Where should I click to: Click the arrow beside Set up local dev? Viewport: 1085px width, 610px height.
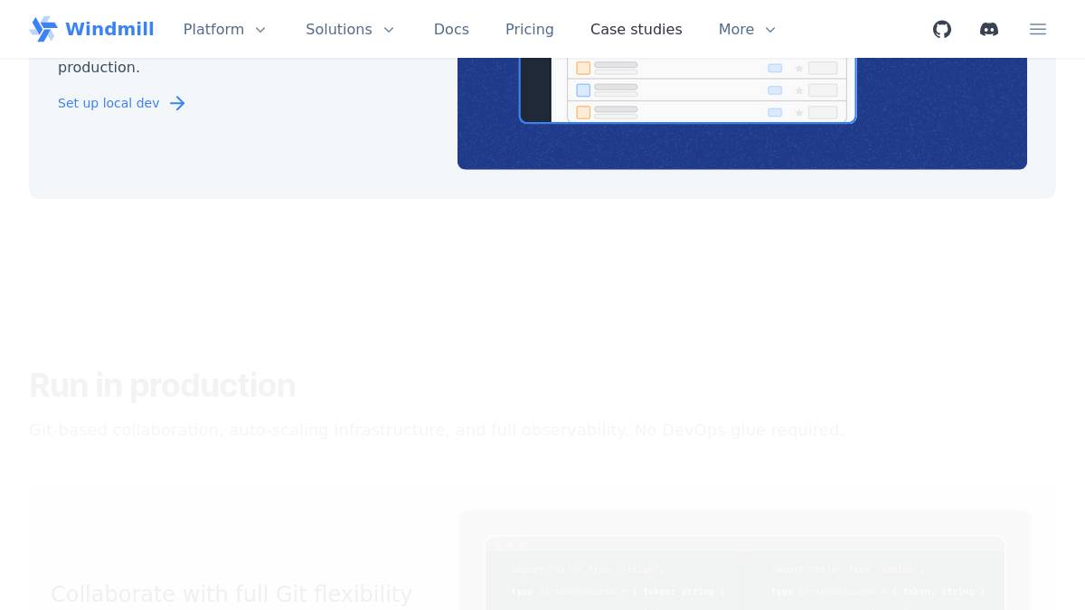[177, 103]
